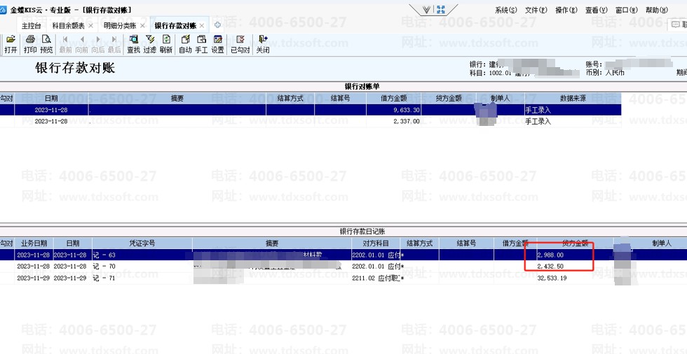The image size is (687, 354).
Task: Refresh data with the 刷新 icon
Action: tap(166, 44)
